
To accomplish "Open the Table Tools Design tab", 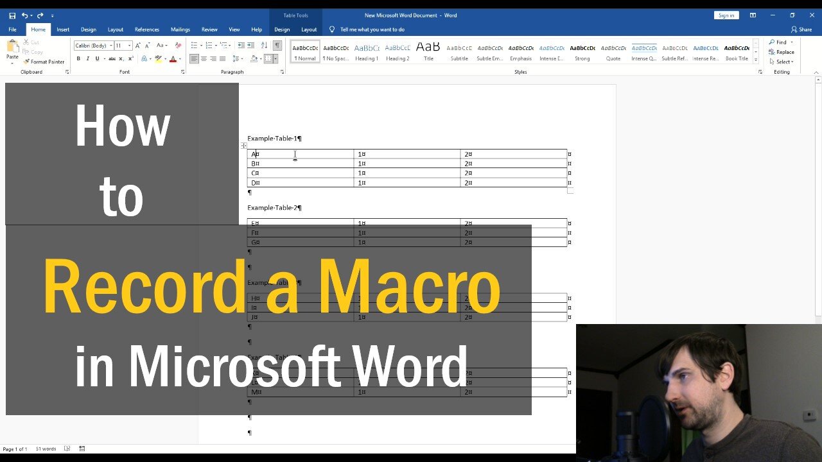I will pos(282,29).
